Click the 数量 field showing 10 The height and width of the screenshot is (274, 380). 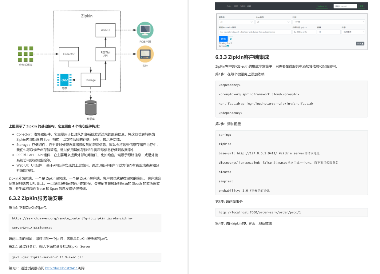(329, 32)
